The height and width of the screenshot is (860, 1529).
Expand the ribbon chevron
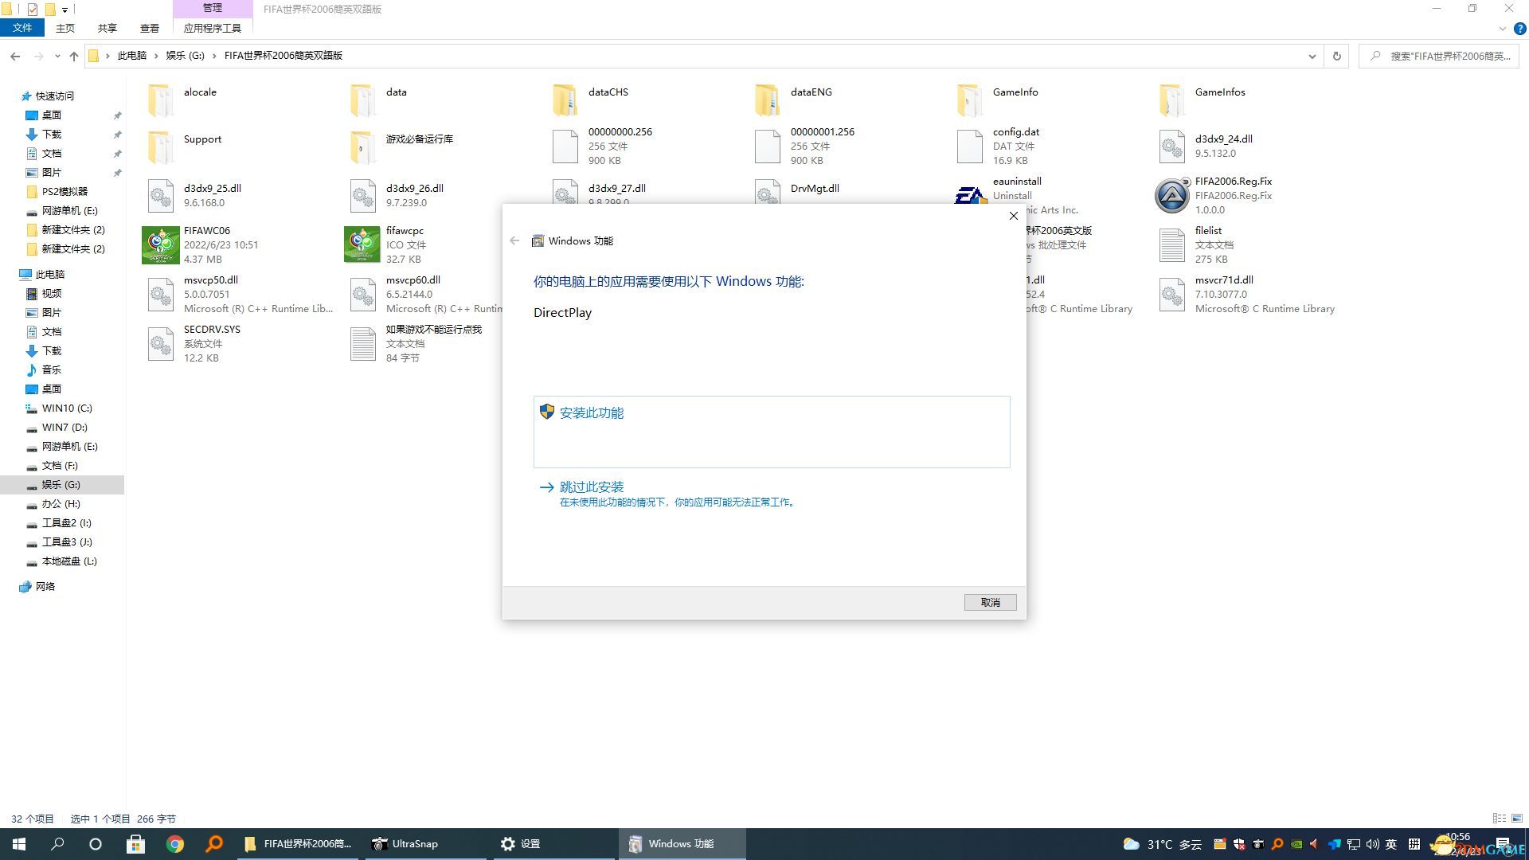(1502, 29)
